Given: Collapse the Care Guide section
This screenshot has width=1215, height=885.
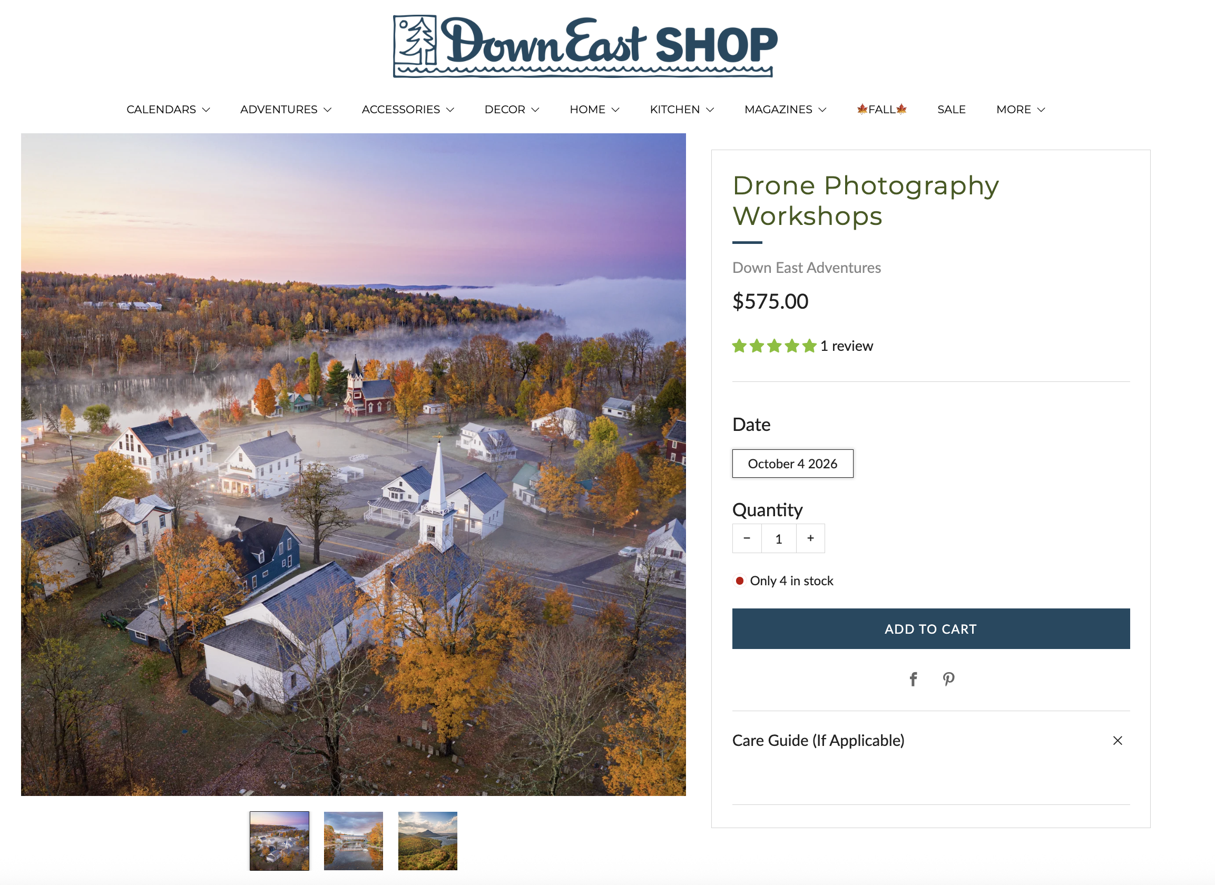Looking at the screenshot, I should pos(1118,740).
